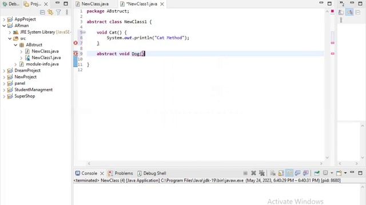Open NewClass1.java from the tree
The width and height of the screenshot is (366, 205).
pyautogui.click(x=46, y=58)
